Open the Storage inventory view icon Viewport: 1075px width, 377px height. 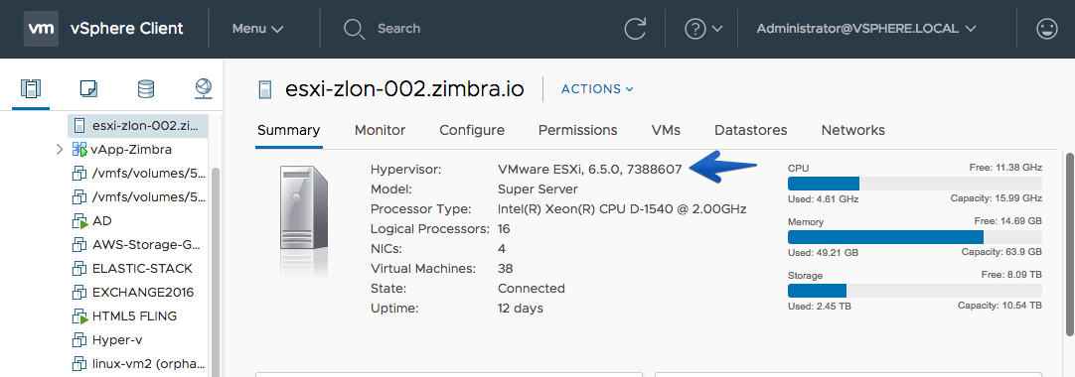coord(146,88)
